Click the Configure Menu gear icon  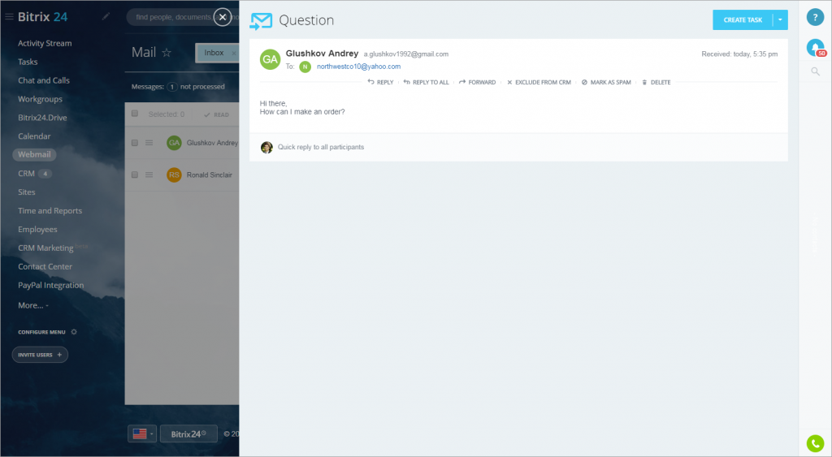(74, 332)
